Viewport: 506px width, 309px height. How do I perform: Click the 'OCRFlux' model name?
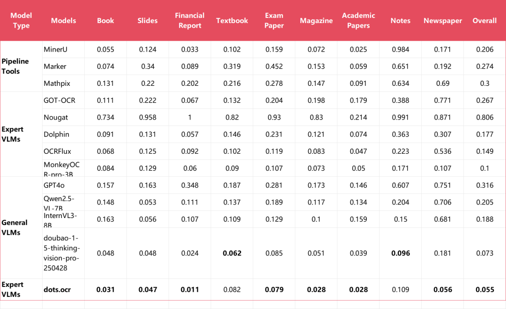[x=58, y=151]
